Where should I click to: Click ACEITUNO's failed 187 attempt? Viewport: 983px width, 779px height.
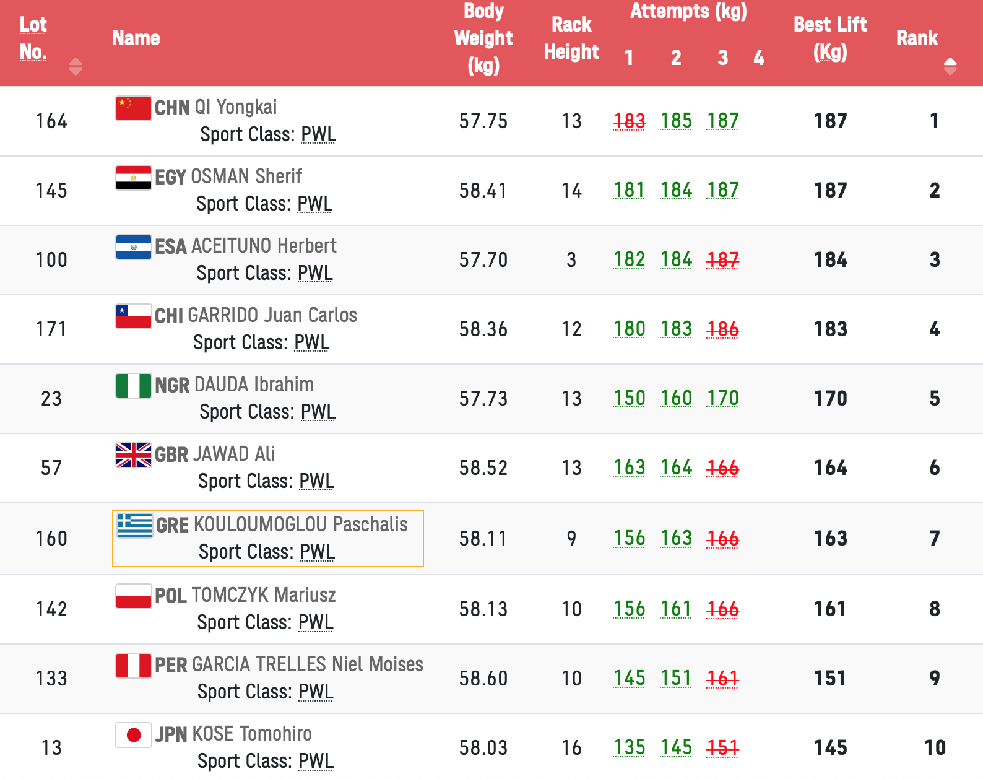click(723, 259)
